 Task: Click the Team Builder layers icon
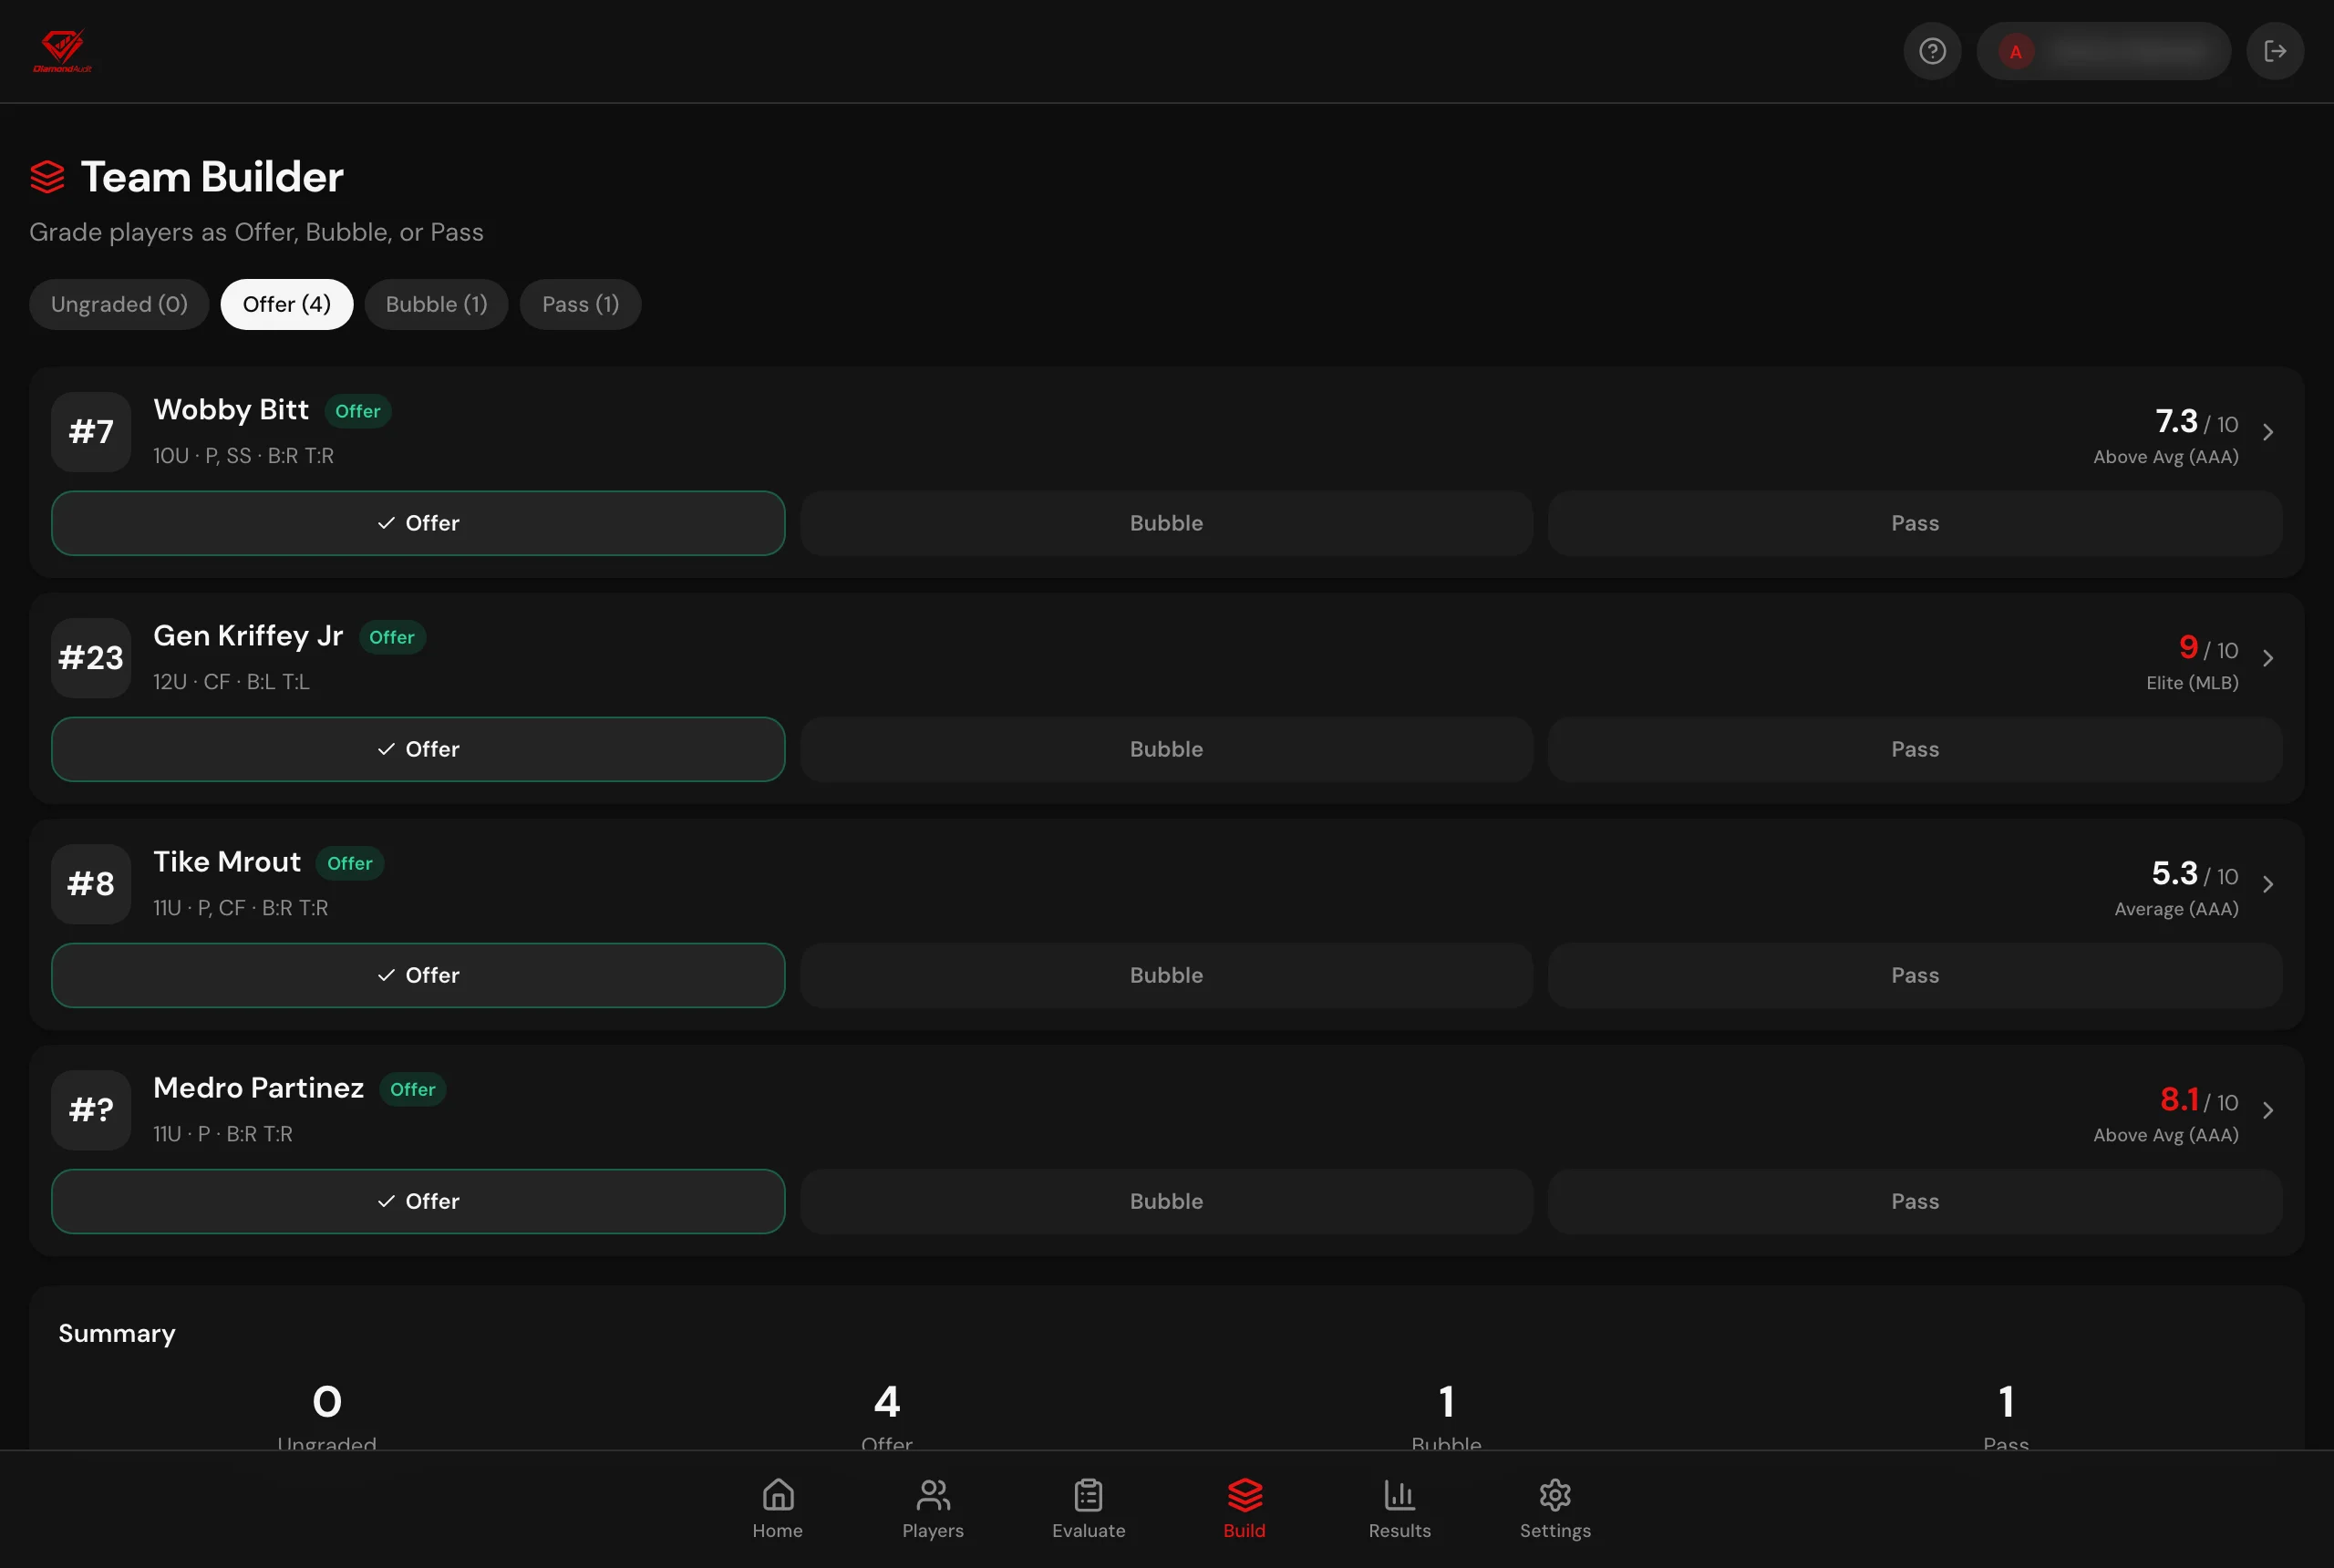pyautogui.click(x=47, y=177)
